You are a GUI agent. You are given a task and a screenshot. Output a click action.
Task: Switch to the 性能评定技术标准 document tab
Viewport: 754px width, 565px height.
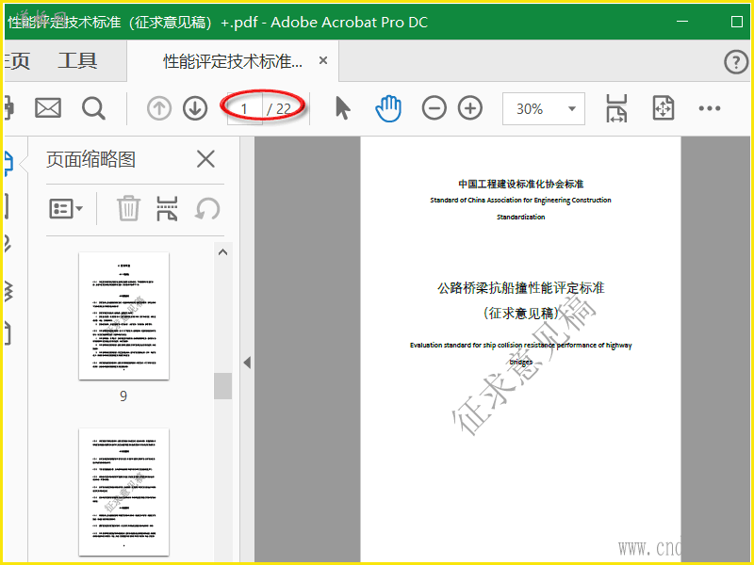pyautogui.click(x=233, y=61)
